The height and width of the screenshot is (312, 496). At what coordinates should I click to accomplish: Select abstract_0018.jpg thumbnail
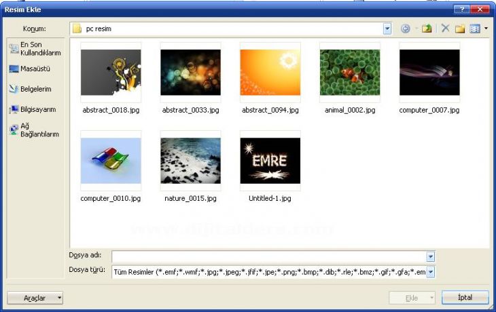(x=111, y=73)
